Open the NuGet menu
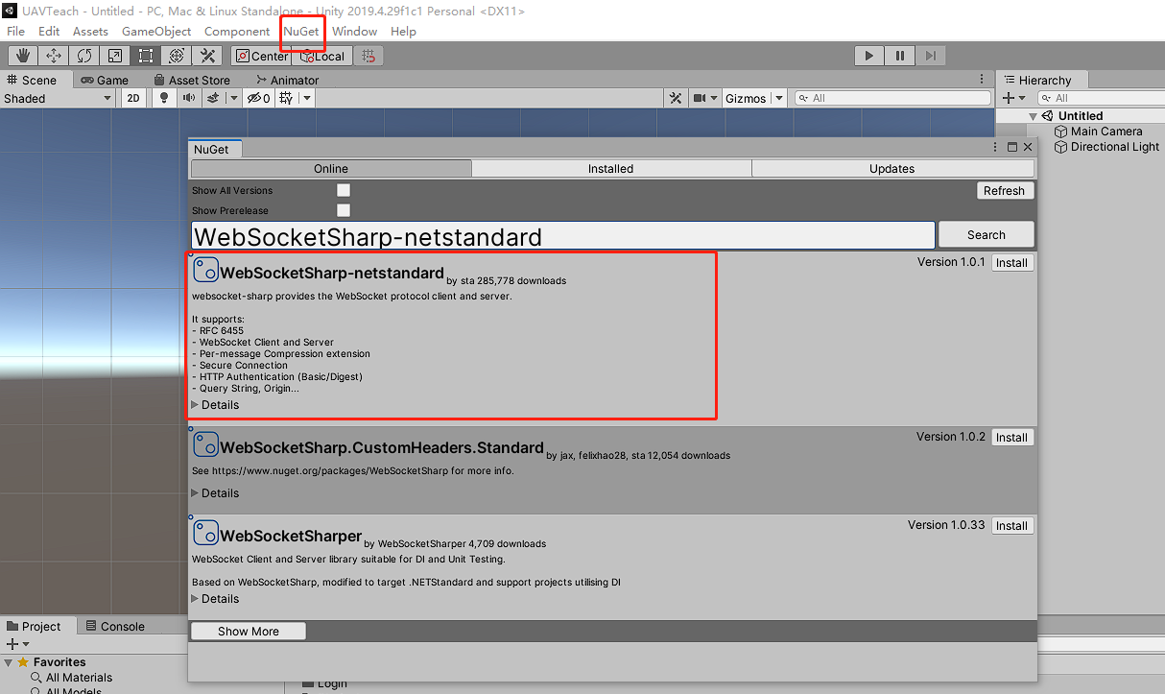 (x=301, y=31)
